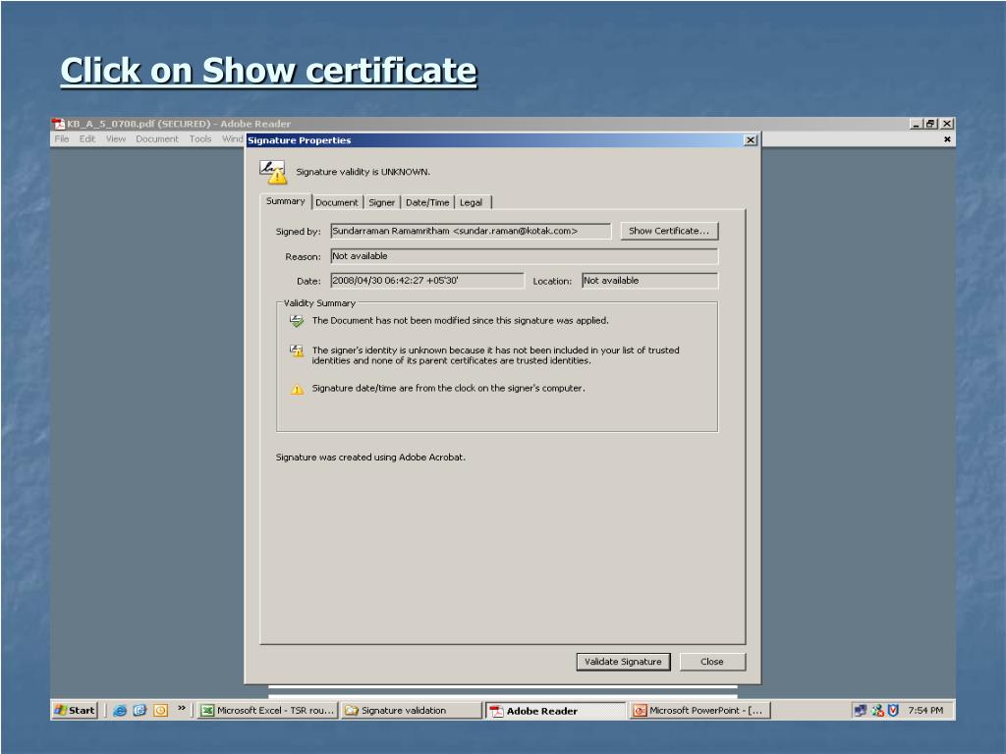Viewport: 1006px width, 754px height.
Task: Click the Signed by field
Action: tap(471, 231)
